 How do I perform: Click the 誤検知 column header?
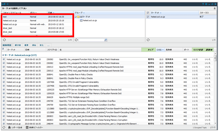pyautogui.click(x=209, y=50)
